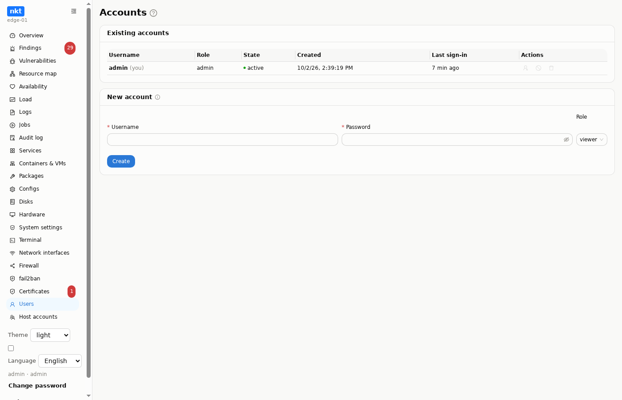Open fail2ban page
The width and height of the screenshot is (622, 400).
coord(43,279)
